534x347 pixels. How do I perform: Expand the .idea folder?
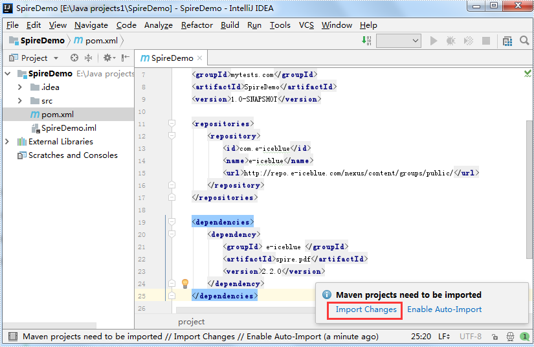pyautogui.click(x=20, y=87)
